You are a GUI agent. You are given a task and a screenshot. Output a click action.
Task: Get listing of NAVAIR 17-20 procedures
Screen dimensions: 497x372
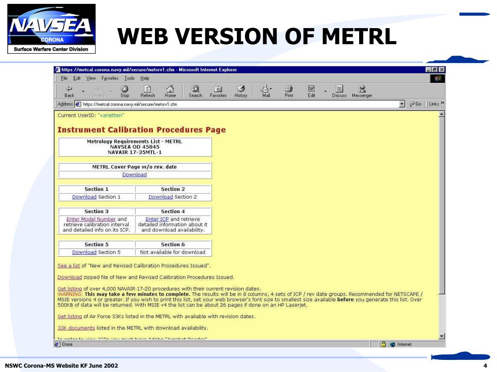tap(69, 289)
